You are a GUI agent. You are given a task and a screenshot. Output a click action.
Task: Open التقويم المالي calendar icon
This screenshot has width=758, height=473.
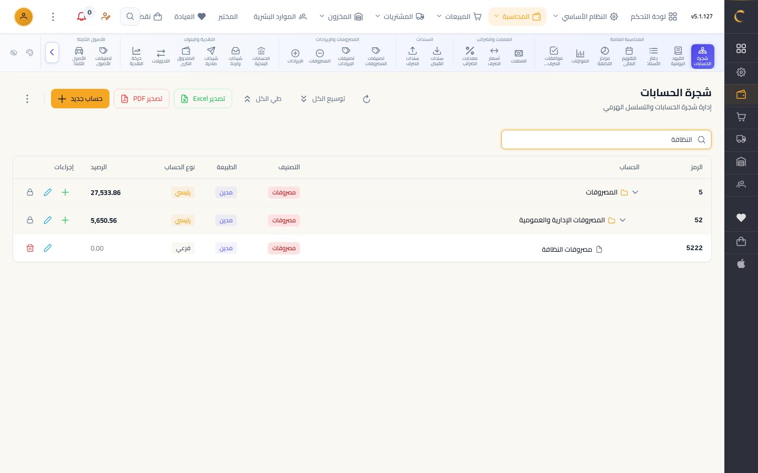click(629, 56)
